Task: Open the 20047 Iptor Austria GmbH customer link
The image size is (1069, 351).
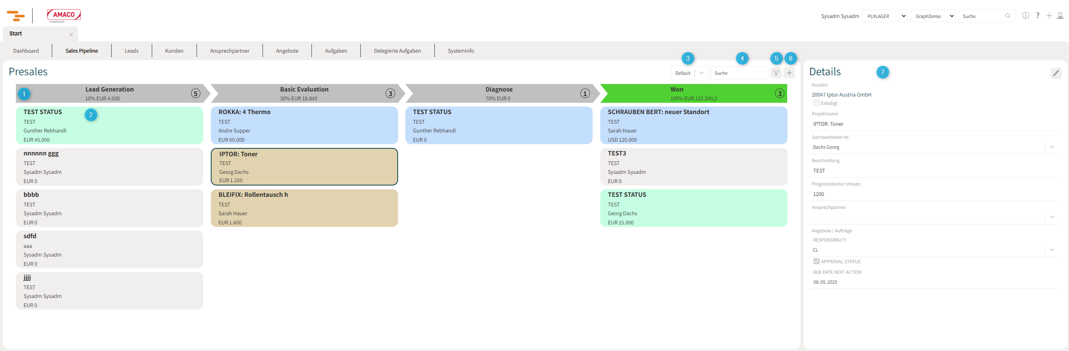Action: (841, 95)
